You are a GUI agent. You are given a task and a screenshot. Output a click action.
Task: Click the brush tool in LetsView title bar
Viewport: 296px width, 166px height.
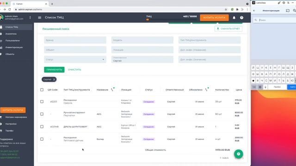(279, 3)
